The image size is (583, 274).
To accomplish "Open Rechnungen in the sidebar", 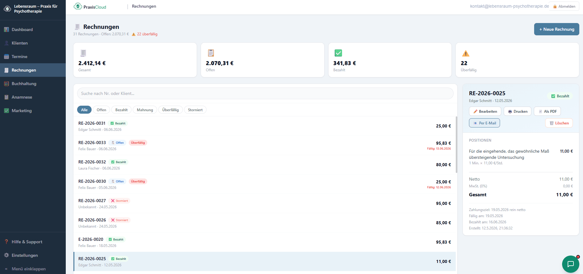I will (x=33, y=70).
